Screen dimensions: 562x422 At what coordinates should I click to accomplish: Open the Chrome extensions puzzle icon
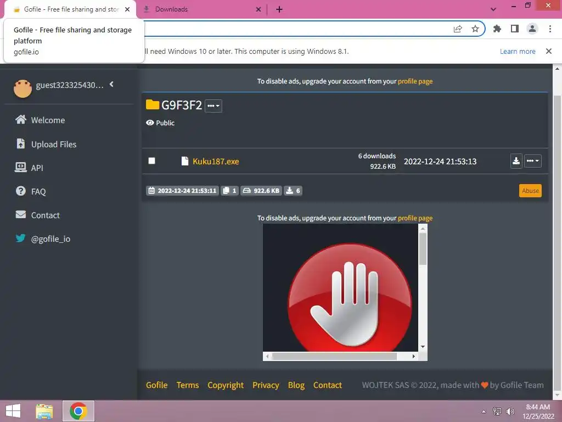click(497, 29)
